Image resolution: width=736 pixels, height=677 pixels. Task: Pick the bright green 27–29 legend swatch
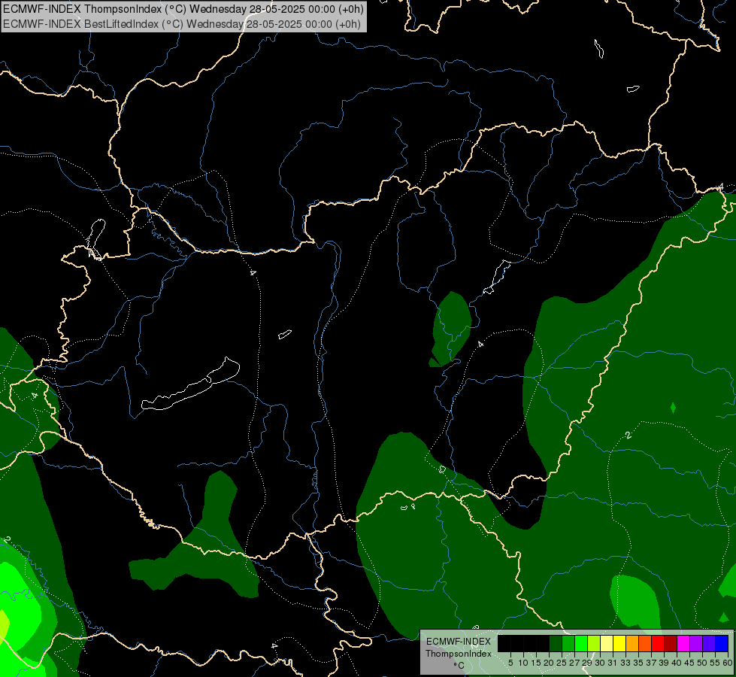581,643
